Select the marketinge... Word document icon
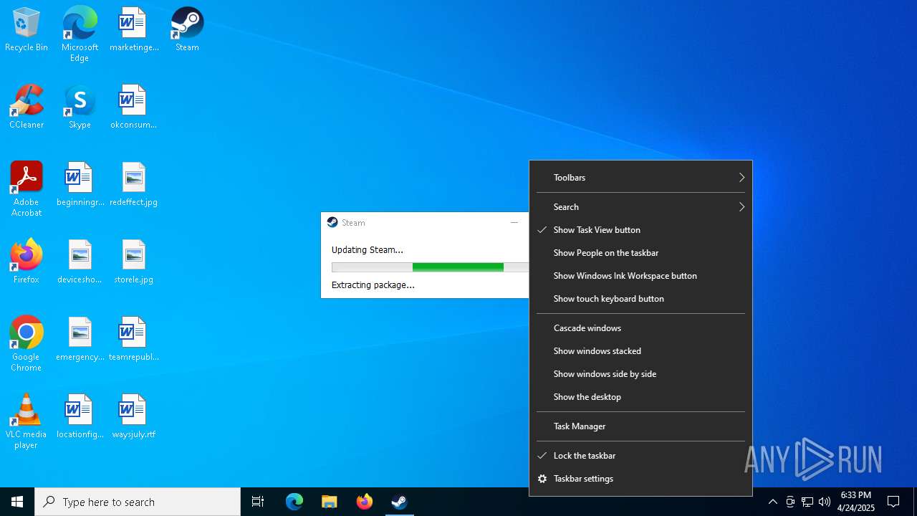Screen dimensions: 917x516 [x=134, y=30]
